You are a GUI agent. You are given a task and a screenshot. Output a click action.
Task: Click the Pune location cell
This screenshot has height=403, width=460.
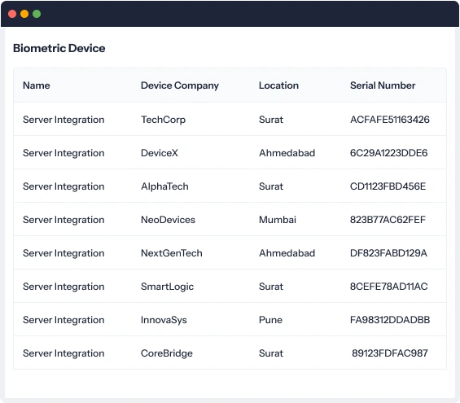[270, 320]
